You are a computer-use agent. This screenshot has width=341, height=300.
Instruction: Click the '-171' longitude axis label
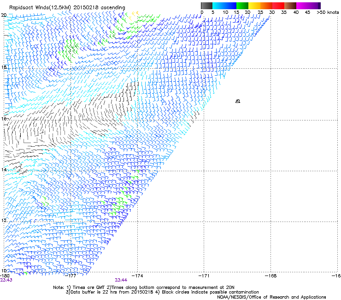point(204,276)
